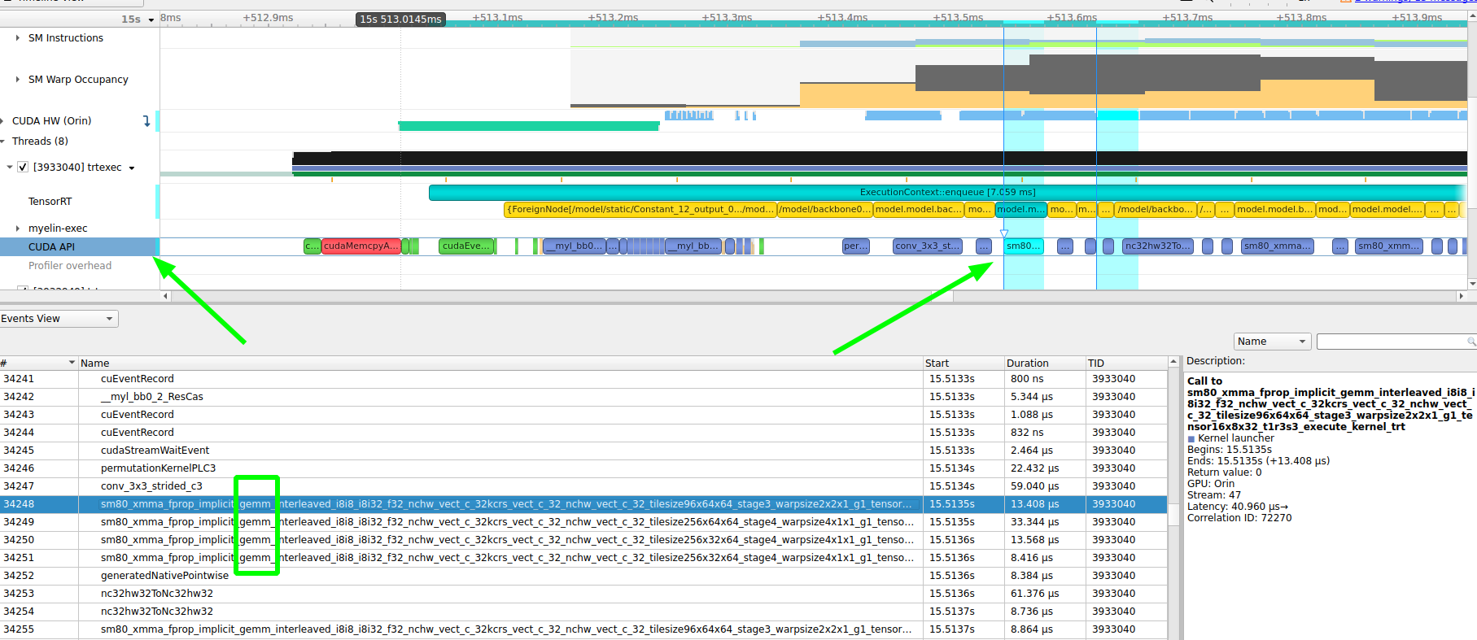Viewport: 1477px width, 640px height.
Task: Click the green cudaEventRecord block in CUDA API row
Action: [x=466, y=246]
